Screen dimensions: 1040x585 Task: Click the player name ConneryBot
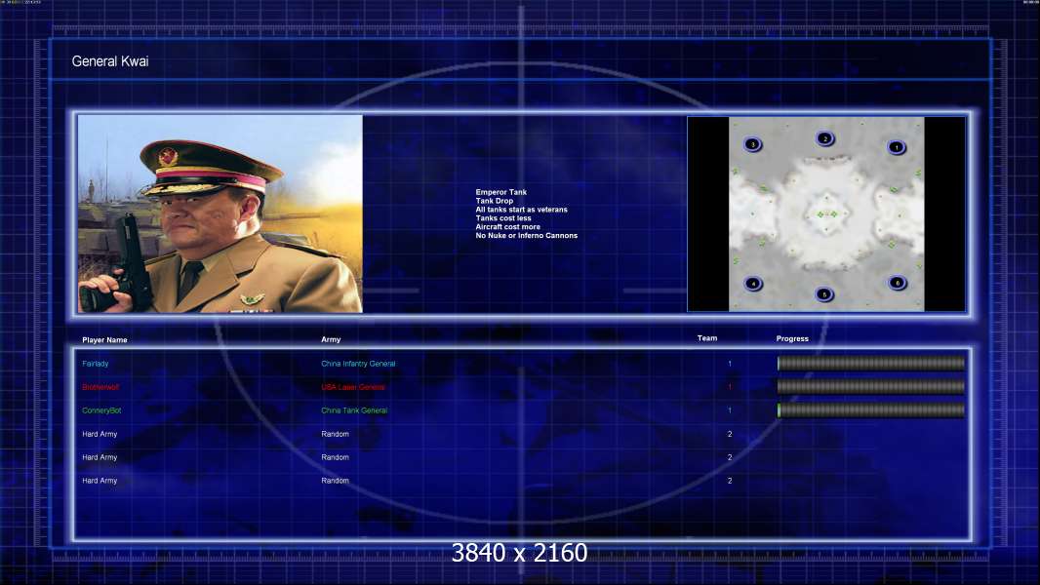[x=101, y=410]
